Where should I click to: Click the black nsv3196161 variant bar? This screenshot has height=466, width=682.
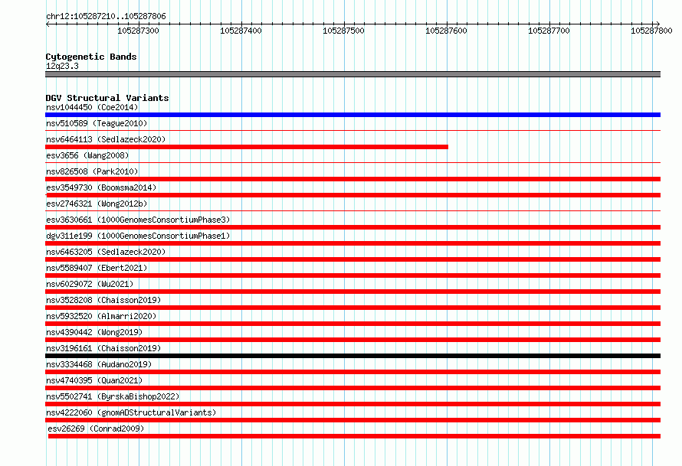click(352, 356)
